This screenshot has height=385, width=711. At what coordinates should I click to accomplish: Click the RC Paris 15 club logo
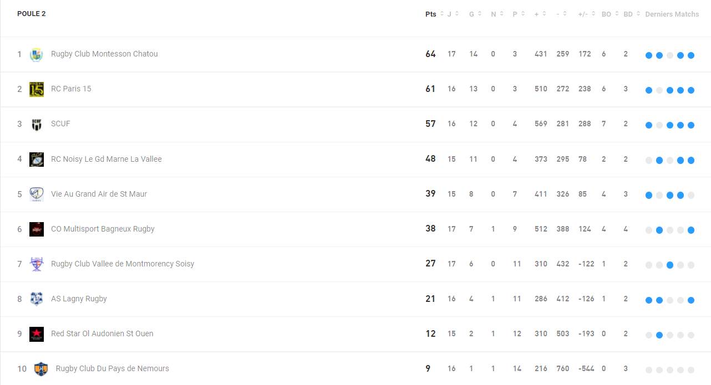[x=37, y=89]
